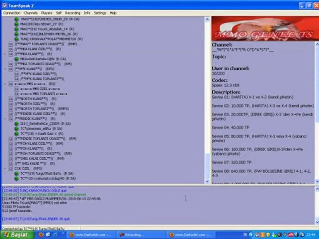Select the NORTH ÖZEL channel
319x239 pixels.
point(35,104)
